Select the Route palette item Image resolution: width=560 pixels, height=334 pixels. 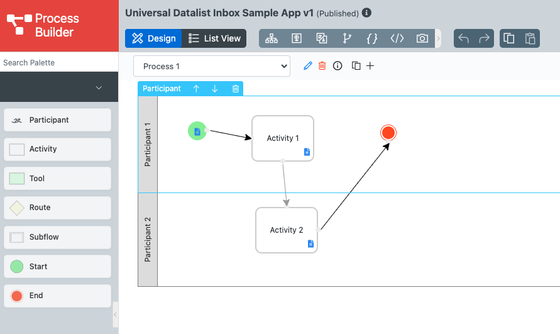[x=58, y=208]
